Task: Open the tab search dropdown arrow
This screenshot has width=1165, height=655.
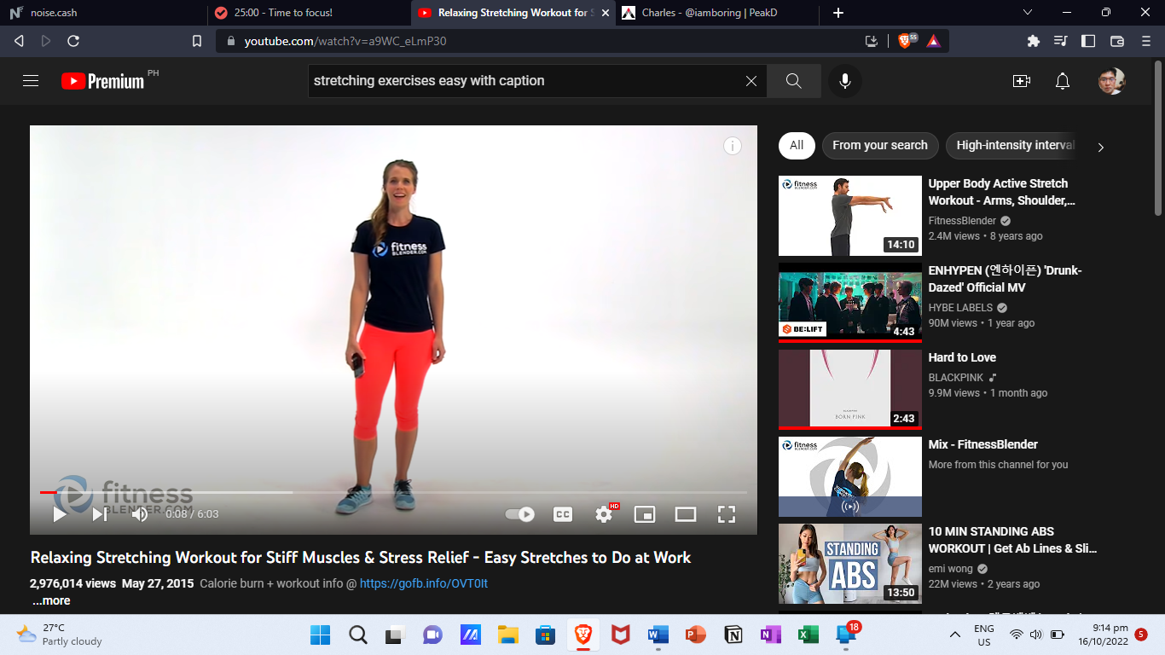Action: pyautogui.click(x=1028, y=13)
